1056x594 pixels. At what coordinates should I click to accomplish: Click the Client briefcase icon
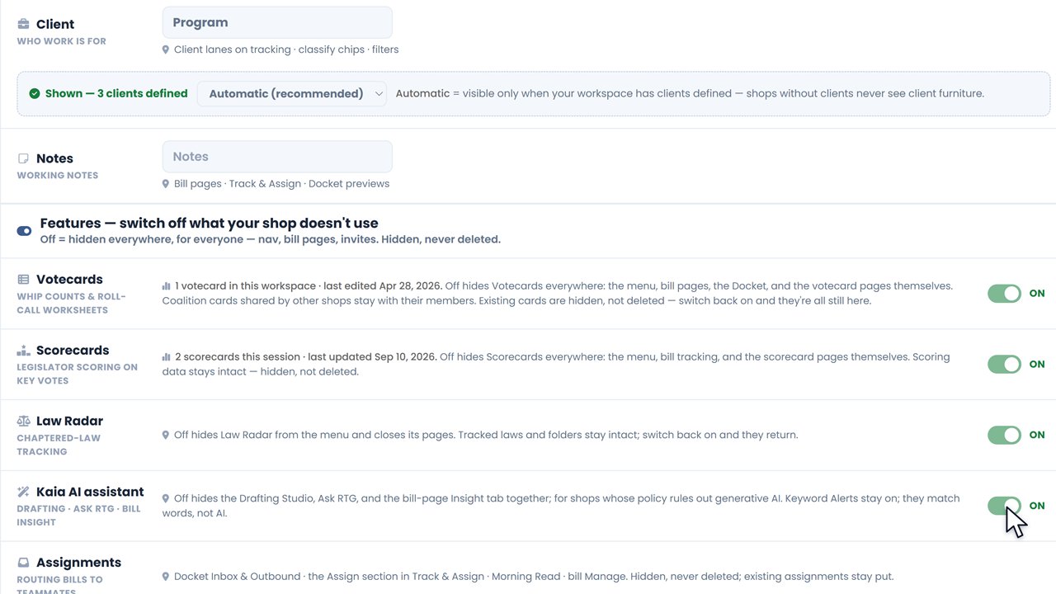click(23, 24)
